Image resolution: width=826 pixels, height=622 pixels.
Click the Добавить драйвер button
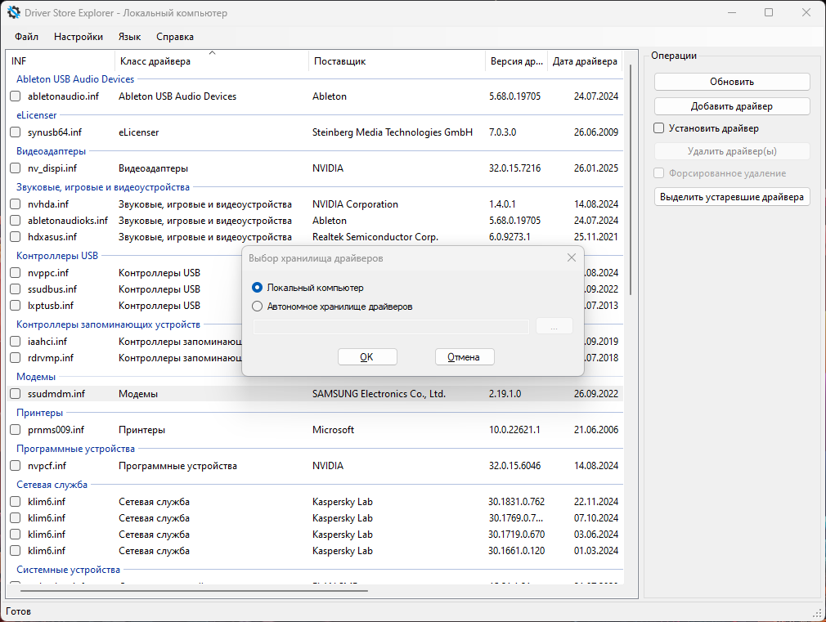(x=732, y=106)
